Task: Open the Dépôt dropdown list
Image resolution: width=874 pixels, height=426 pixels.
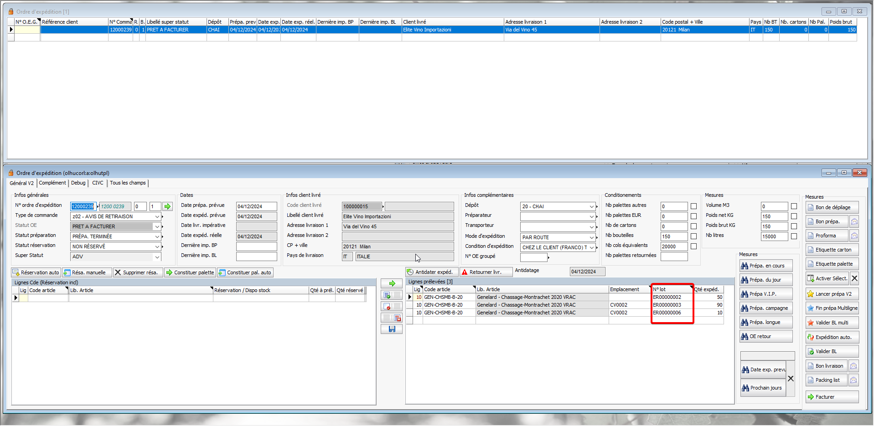Action: tap(591, 206)
